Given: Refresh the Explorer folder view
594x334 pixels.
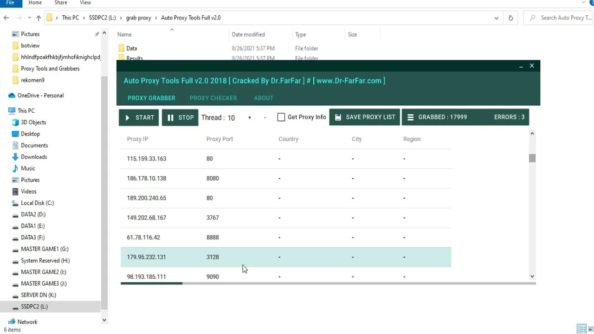Looking at the screenshot, I should (x=510, y=18).
